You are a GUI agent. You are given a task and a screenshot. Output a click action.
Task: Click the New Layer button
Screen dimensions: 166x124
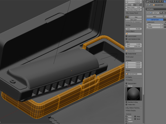pos(133,20)
